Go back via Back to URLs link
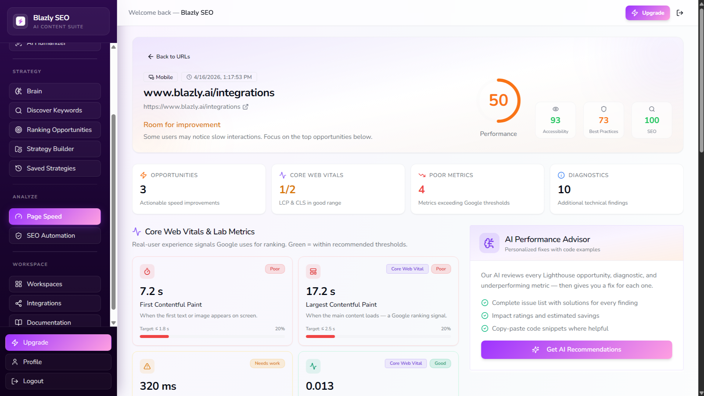Viewport: 704px width, 396px height. pos(169,57)
